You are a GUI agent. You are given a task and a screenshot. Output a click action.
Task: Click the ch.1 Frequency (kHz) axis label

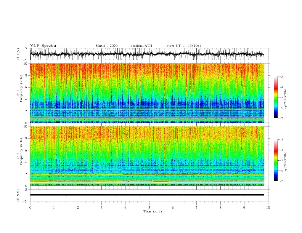pyautogui.click(x=20, y=89)
